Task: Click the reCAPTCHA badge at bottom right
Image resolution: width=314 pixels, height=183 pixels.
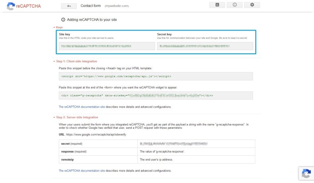Action: coord(306,173)
